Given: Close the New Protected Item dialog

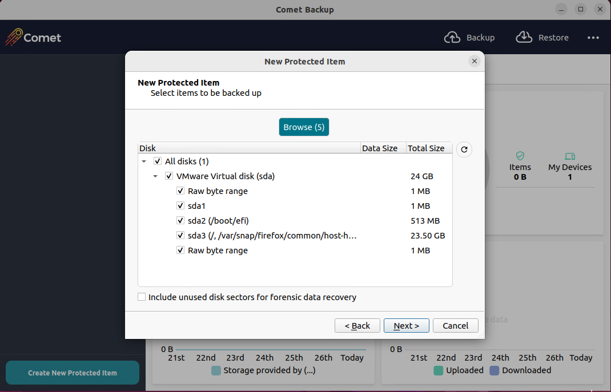Looking at the screenshot, I should (474, 61).
